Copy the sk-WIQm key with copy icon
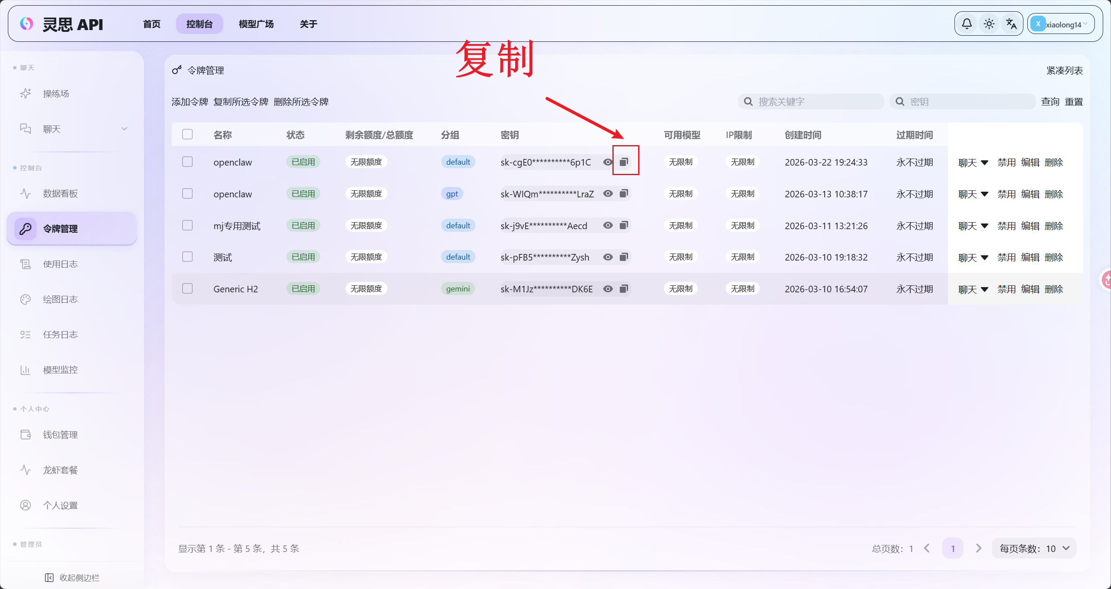1111x589 pixels. (x=624, y=193)
